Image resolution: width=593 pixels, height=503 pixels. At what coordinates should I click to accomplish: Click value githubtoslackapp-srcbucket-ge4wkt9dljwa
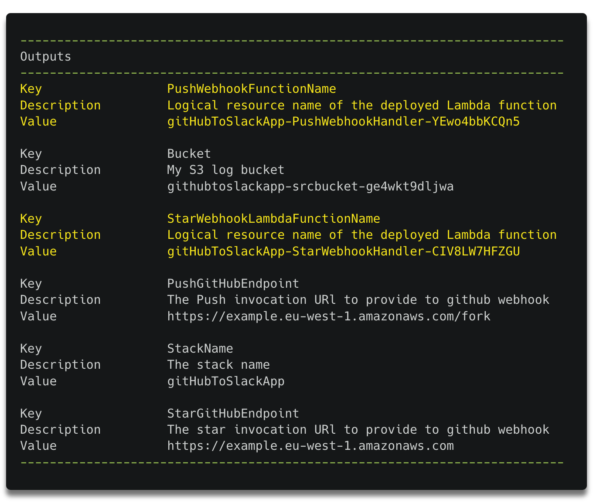310,187
